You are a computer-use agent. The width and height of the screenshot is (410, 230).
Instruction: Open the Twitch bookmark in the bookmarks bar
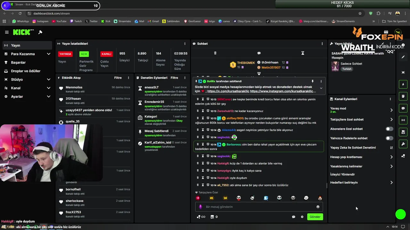point(76,21)
